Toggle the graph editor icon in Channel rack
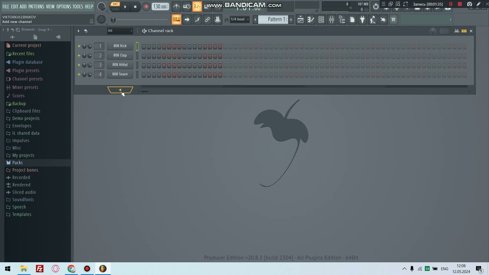The width and height of the screenshot is (489, 275). point(457,31)
